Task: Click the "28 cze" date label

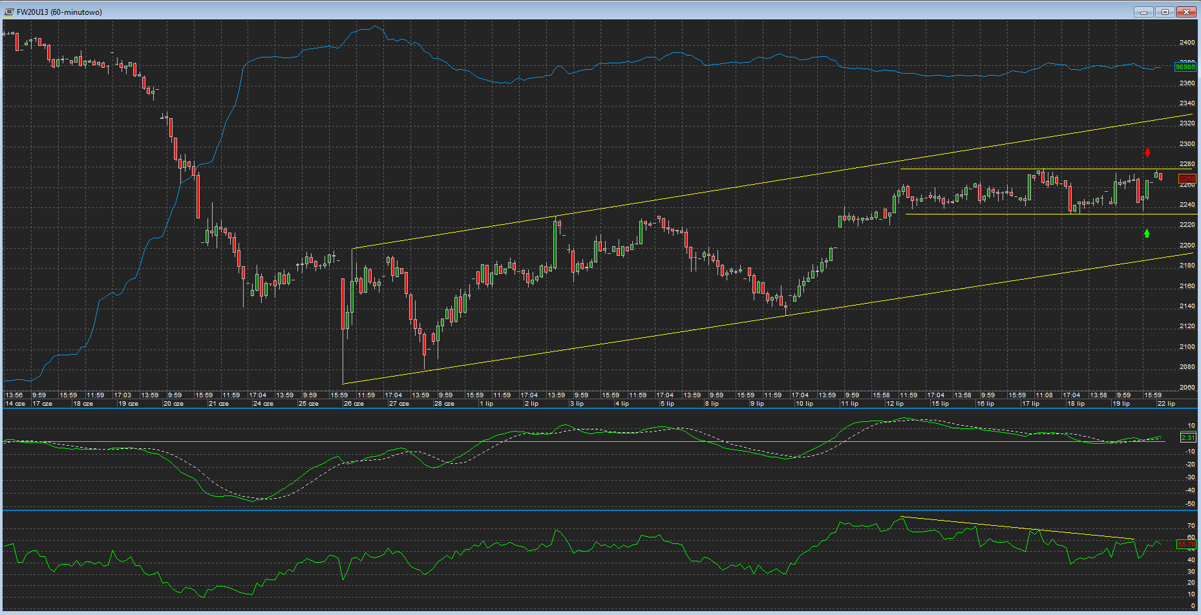Action: tap(444, 404)
